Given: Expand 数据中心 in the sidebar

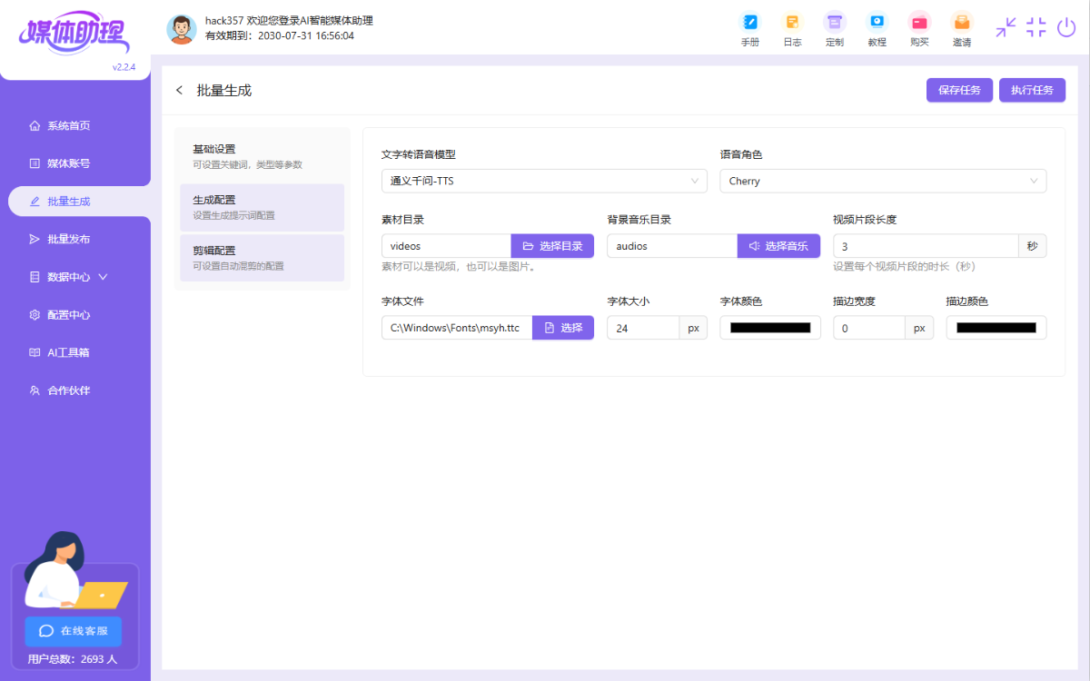Looking at the screenshot, I should (76, 277).
